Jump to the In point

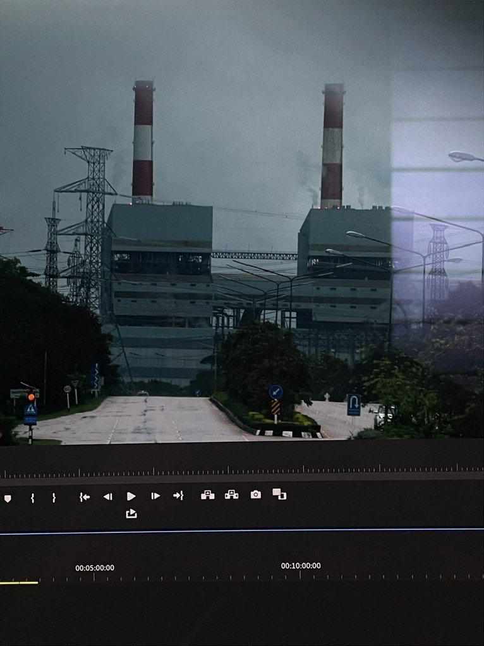tap(84, 497)
